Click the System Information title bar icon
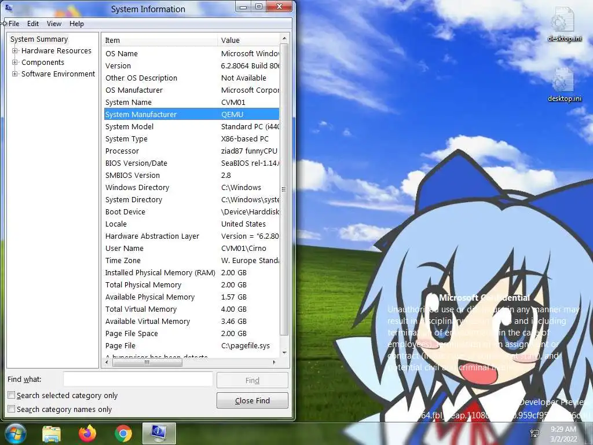 [x=8, y=8]
